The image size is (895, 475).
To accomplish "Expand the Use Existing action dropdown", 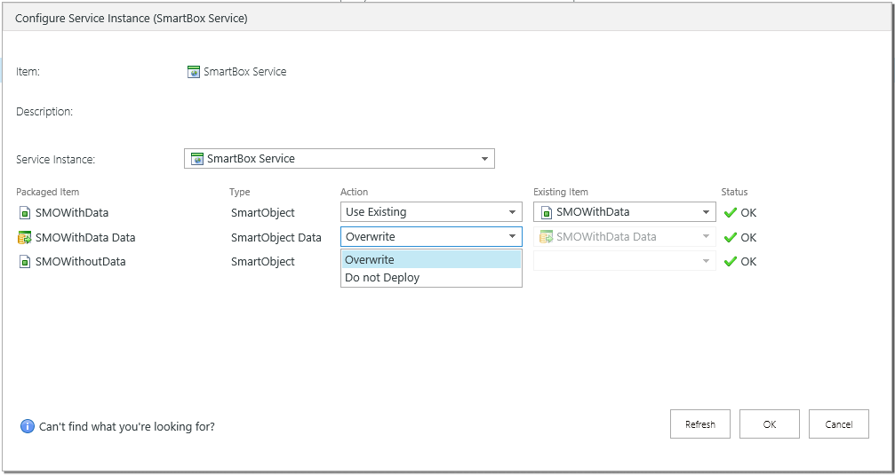I will point(512,212).
